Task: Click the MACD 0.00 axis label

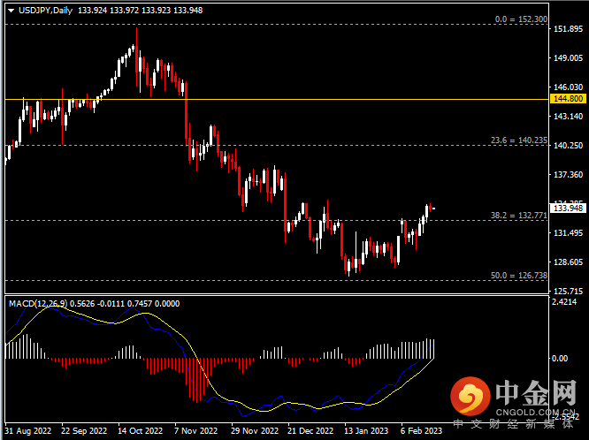Action: point(559,359)
